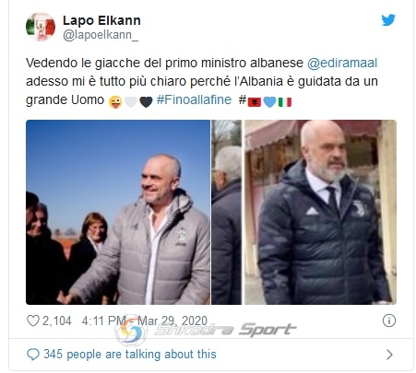The height and width of the screenshot is (373, 416).
Task: Open '345 people are talking about this'
Action: point(130,355)
